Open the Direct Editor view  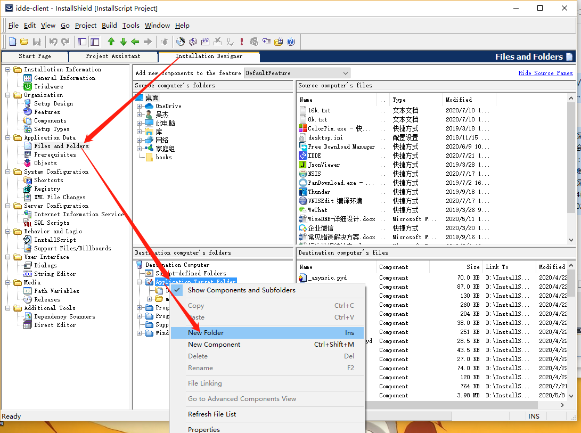(55, 325)
